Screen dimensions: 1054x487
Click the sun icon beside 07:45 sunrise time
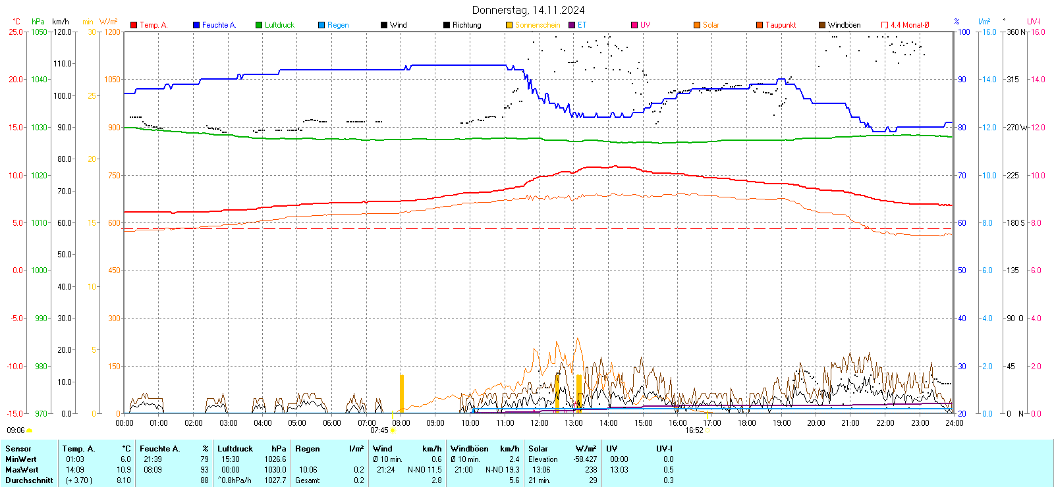393,430
